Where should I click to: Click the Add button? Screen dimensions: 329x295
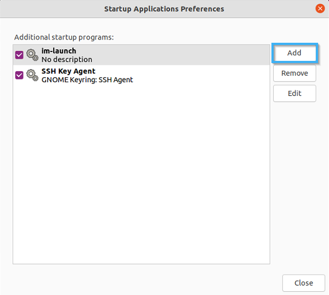(x=294, y=53)
